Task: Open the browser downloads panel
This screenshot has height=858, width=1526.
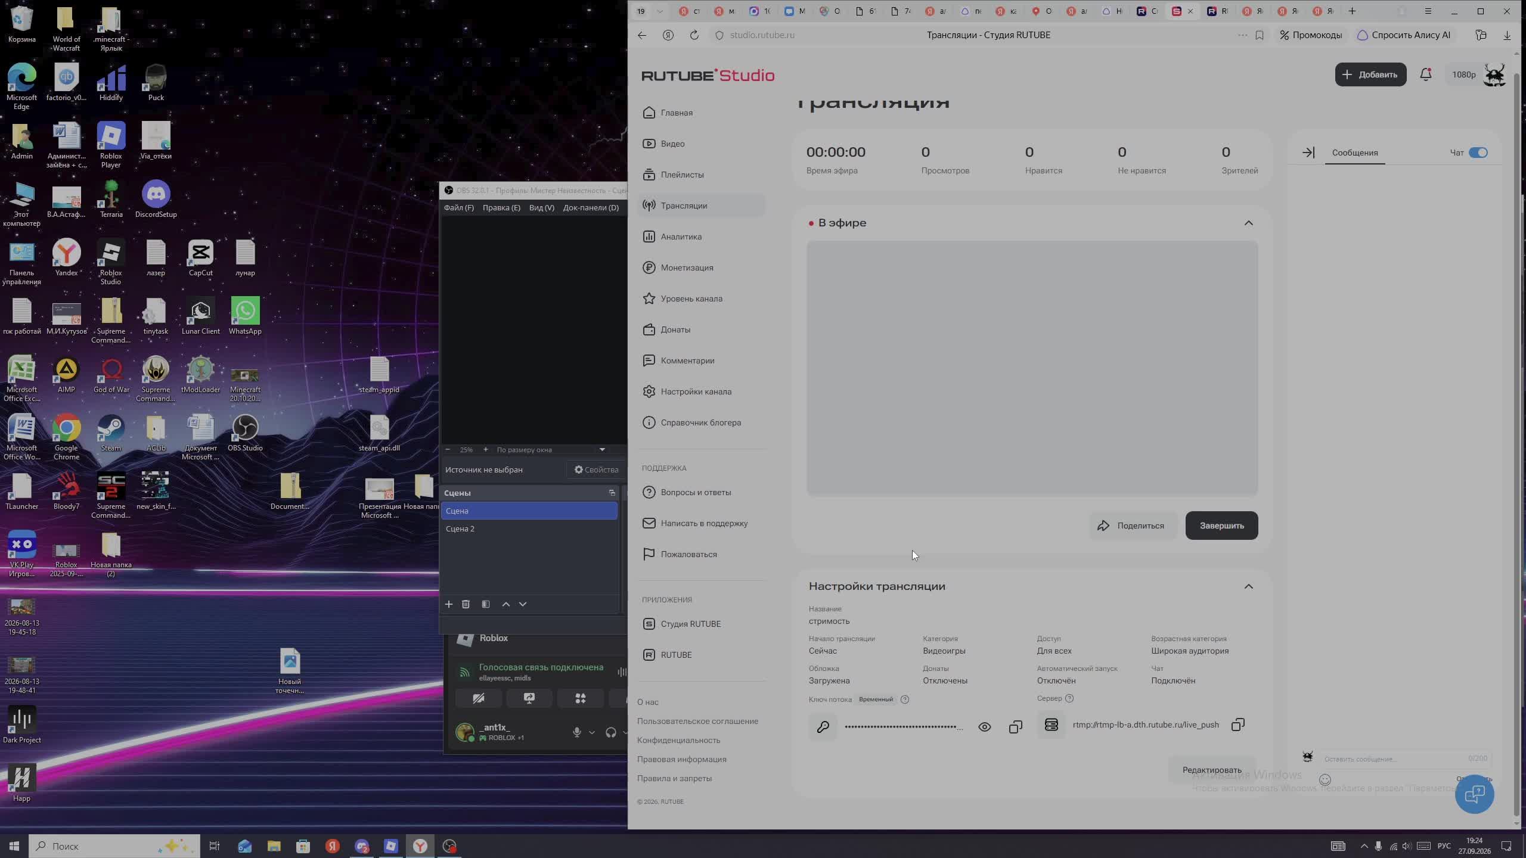Action: (1507, 35)
